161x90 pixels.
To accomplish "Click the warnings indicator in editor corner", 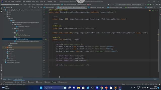I will [x=150, y=10].
